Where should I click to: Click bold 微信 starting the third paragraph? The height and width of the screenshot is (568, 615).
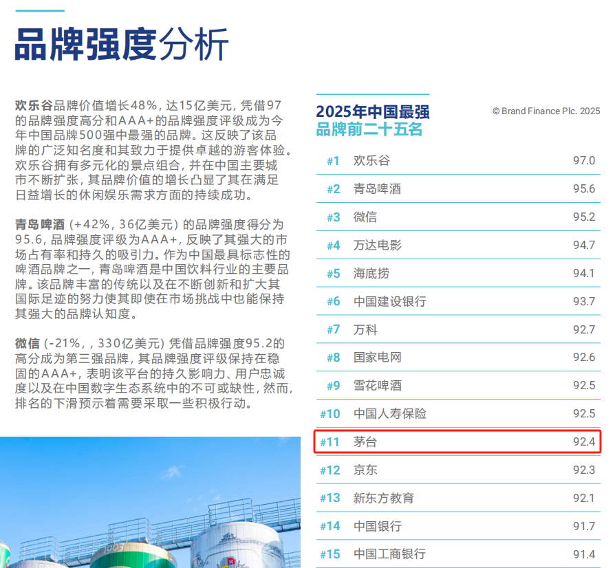point(28,344)
